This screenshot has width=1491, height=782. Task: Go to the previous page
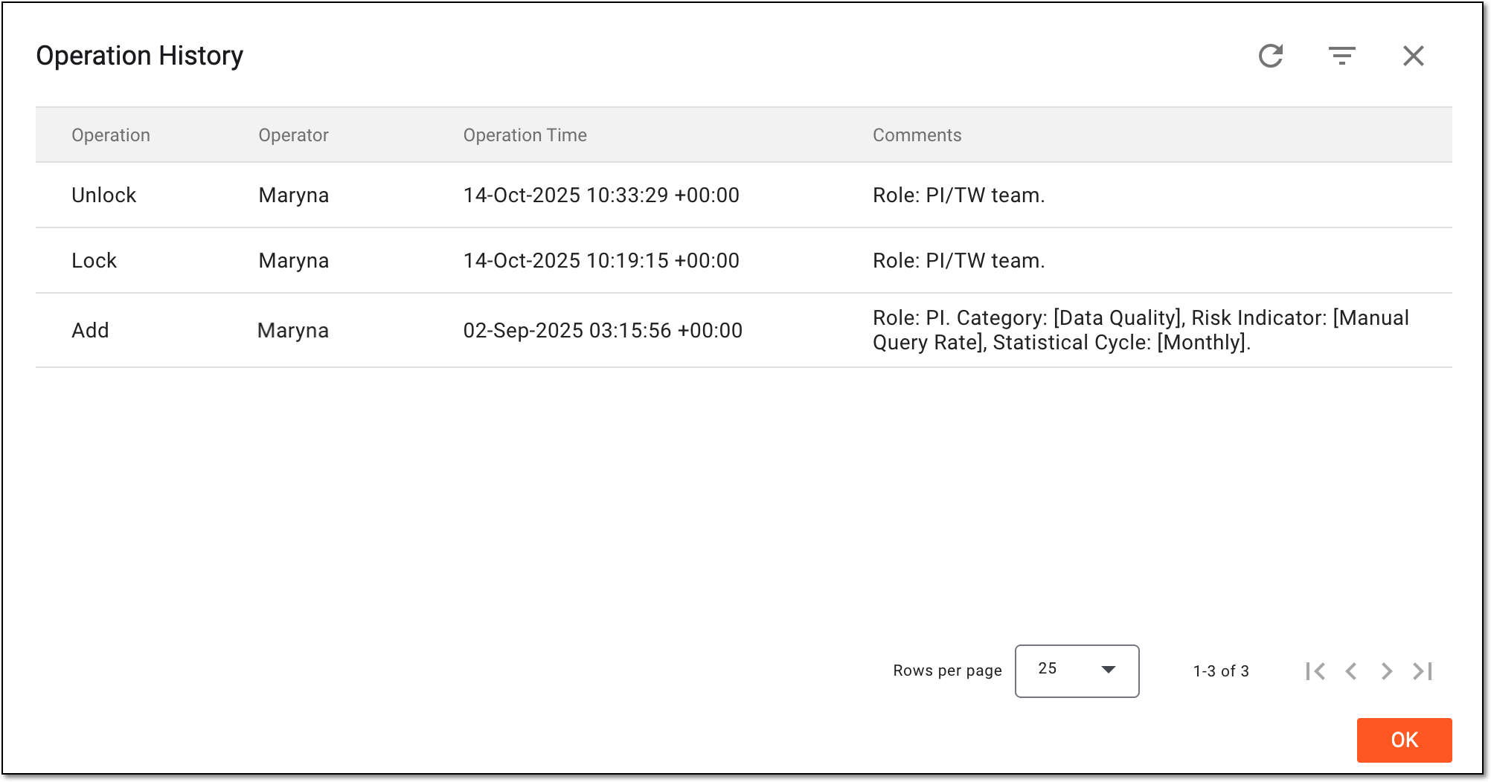(x=1351, y=671)
